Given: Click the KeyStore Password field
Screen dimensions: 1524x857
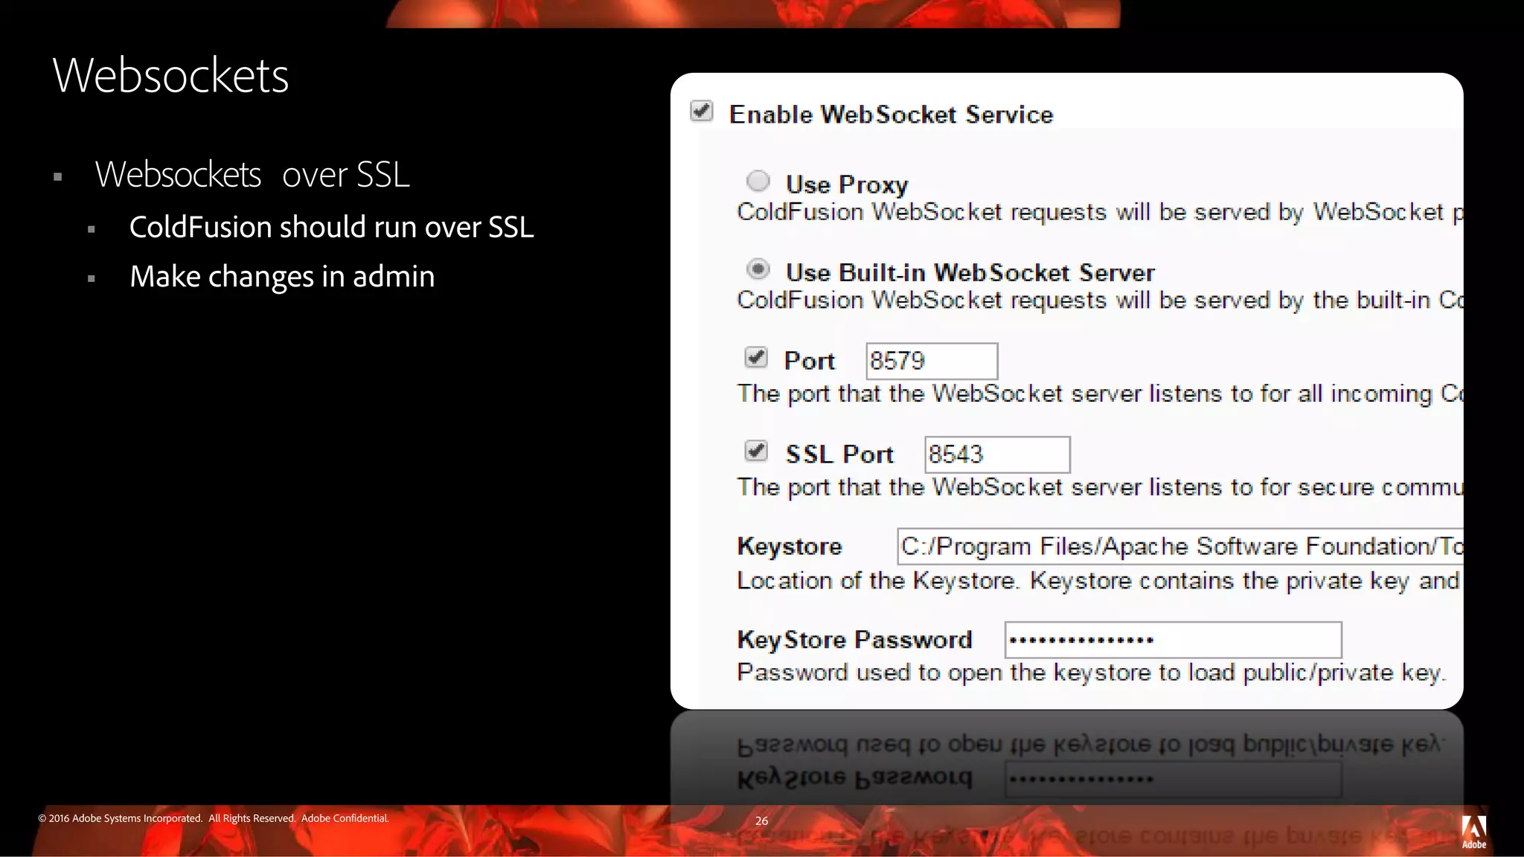Looking at the screenshot, I should click(1173, 640).
